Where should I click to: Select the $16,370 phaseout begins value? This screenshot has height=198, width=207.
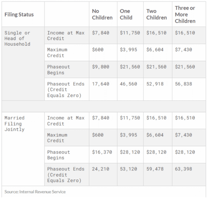(x=102, y=152)
